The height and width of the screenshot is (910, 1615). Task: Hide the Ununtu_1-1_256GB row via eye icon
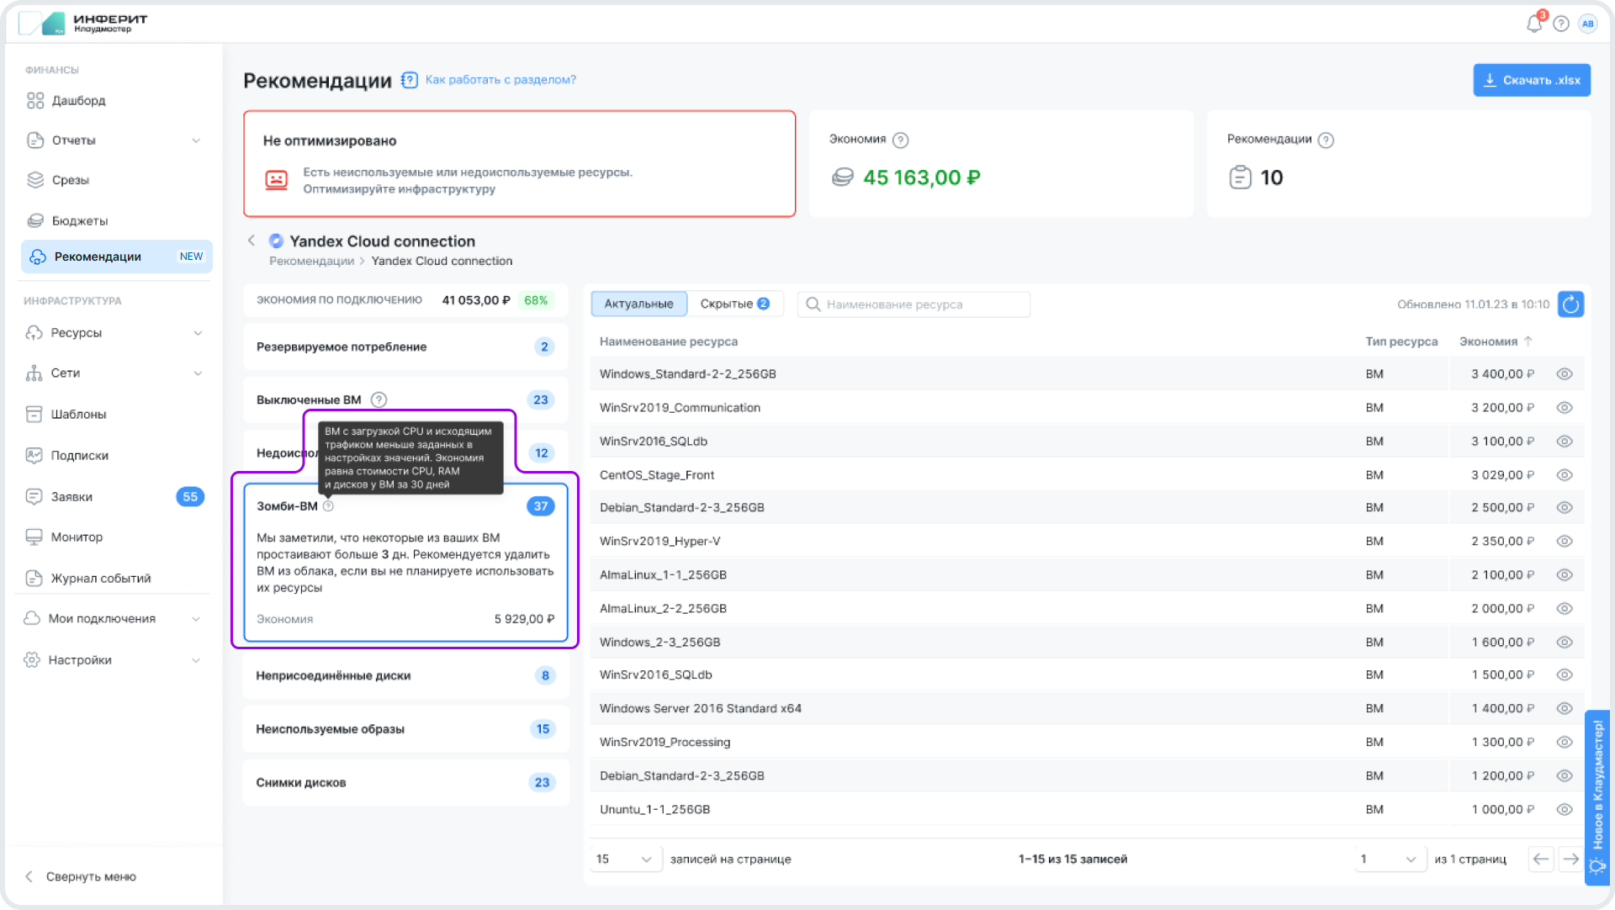click(x=1564, y=809)
